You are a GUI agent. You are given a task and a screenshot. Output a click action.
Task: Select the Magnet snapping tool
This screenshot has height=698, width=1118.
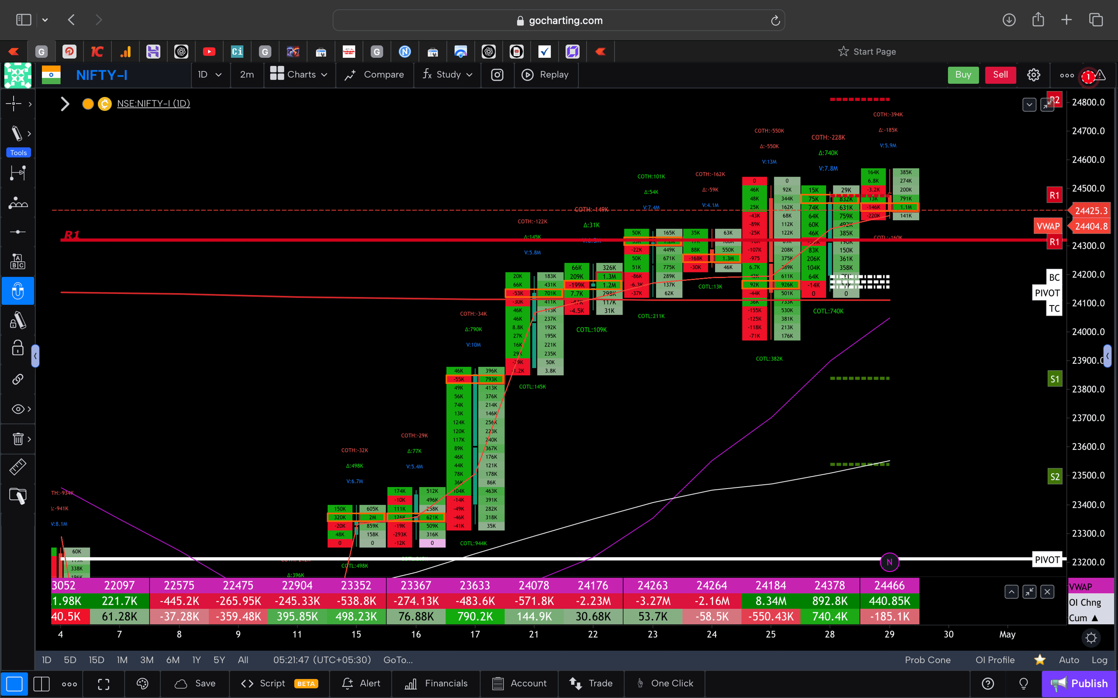[x=18, y=291]
